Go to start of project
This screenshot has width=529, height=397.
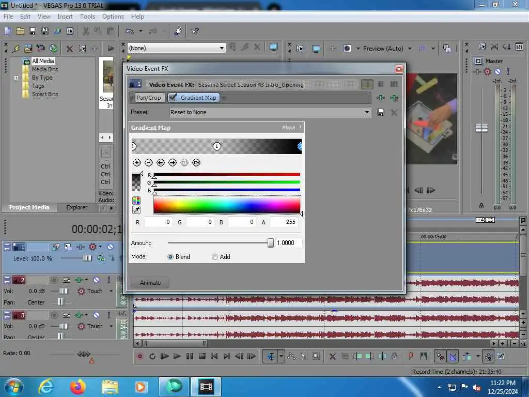pos(214,357)
